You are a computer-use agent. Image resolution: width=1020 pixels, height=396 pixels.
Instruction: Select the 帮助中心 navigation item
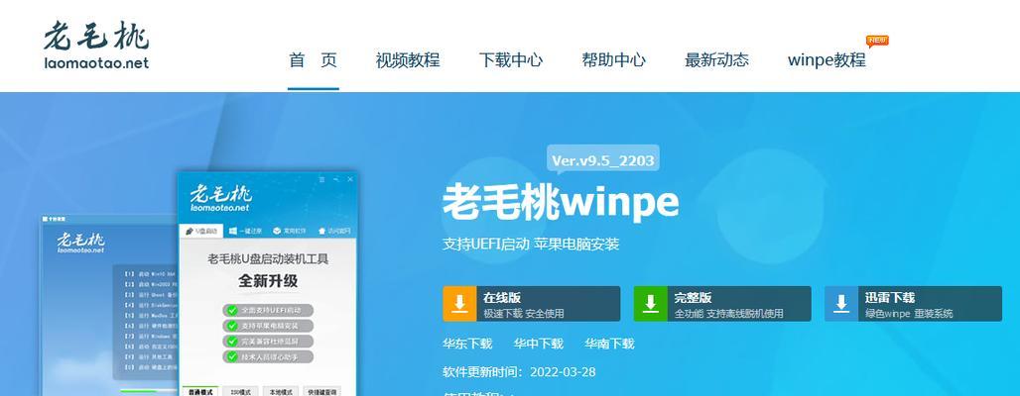point(613,60)
